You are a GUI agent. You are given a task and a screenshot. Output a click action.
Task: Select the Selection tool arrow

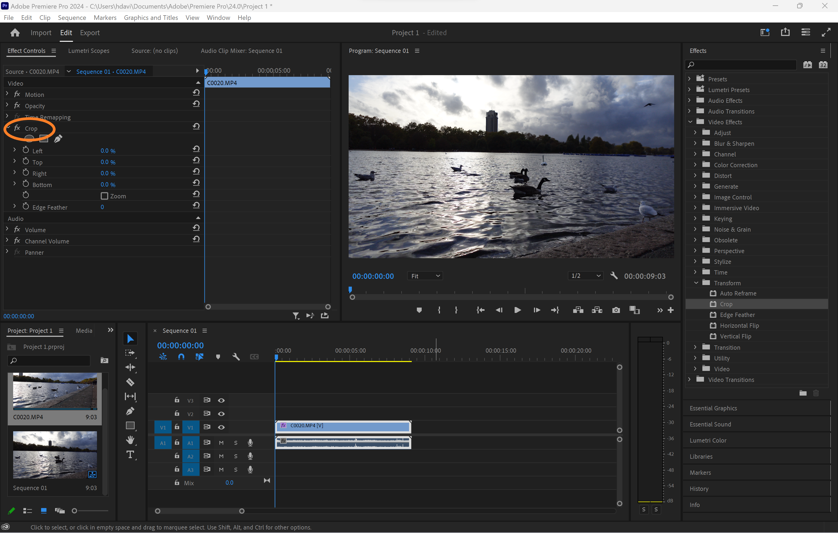coord(130,339)
